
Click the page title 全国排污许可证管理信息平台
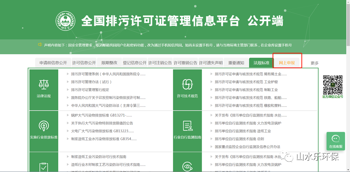[160, 21]
